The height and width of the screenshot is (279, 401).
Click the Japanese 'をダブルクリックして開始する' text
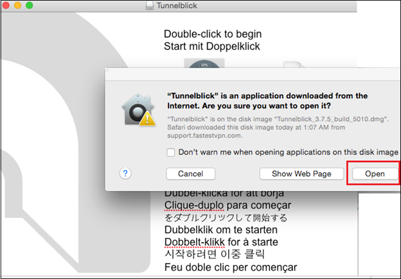(x=226, y=217)
